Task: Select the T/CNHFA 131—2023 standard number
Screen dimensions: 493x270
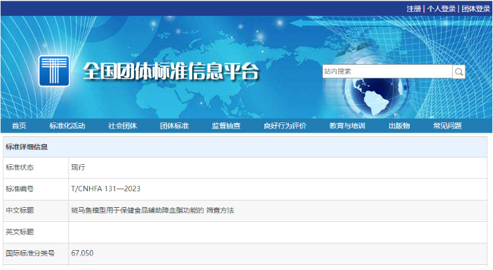Action: coord(106,189)
